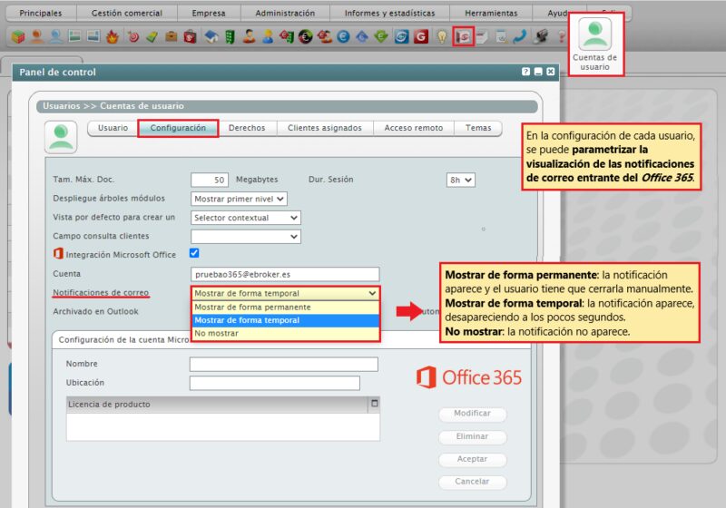The height and width of the screenshot is (508, 726).
Task: Click the green banknote toolbar icon
Action: tap(152, 36)
